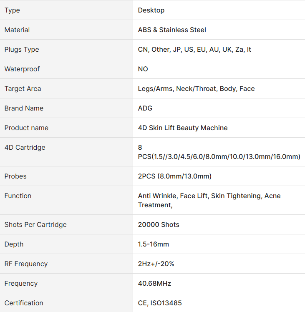
Task: Click the "Legs/Arms, Neck/Throat, Body, Face" text
Action: coord(196,88)
